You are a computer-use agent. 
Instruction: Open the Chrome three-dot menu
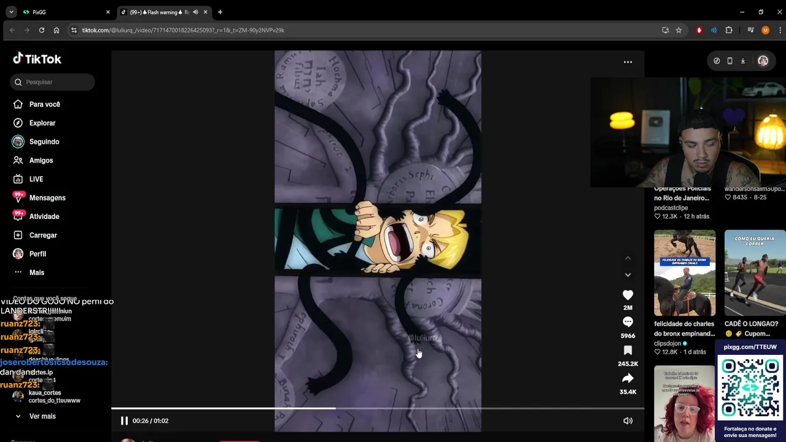click(780, 30)
